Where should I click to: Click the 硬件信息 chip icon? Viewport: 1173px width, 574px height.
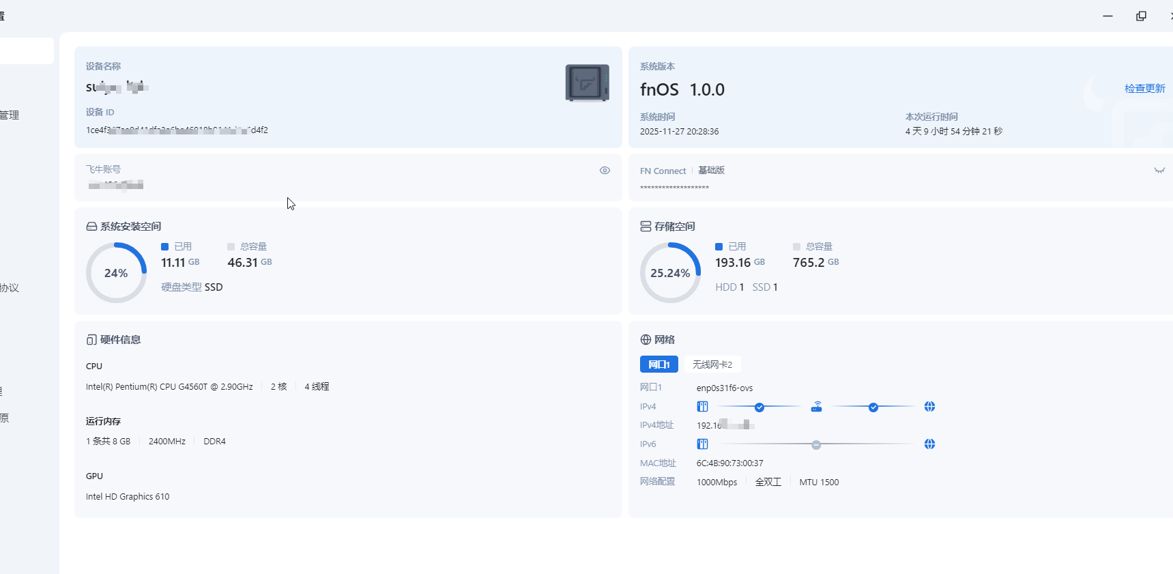(91, 340)
